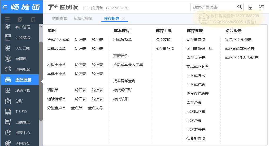
Task: Collapse the sidebar scroll up arrow
Action: 41,26
